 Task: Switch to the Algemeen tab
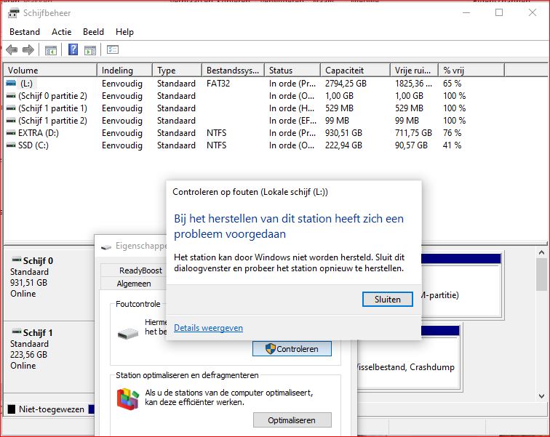click(x=134, y=284)
